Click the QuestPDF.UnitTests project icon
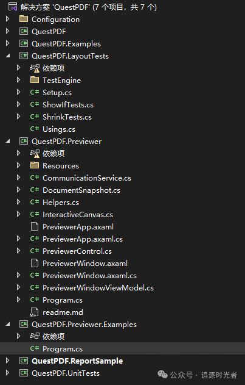This screenshot has height=385, width=245. tap(24, 373)
